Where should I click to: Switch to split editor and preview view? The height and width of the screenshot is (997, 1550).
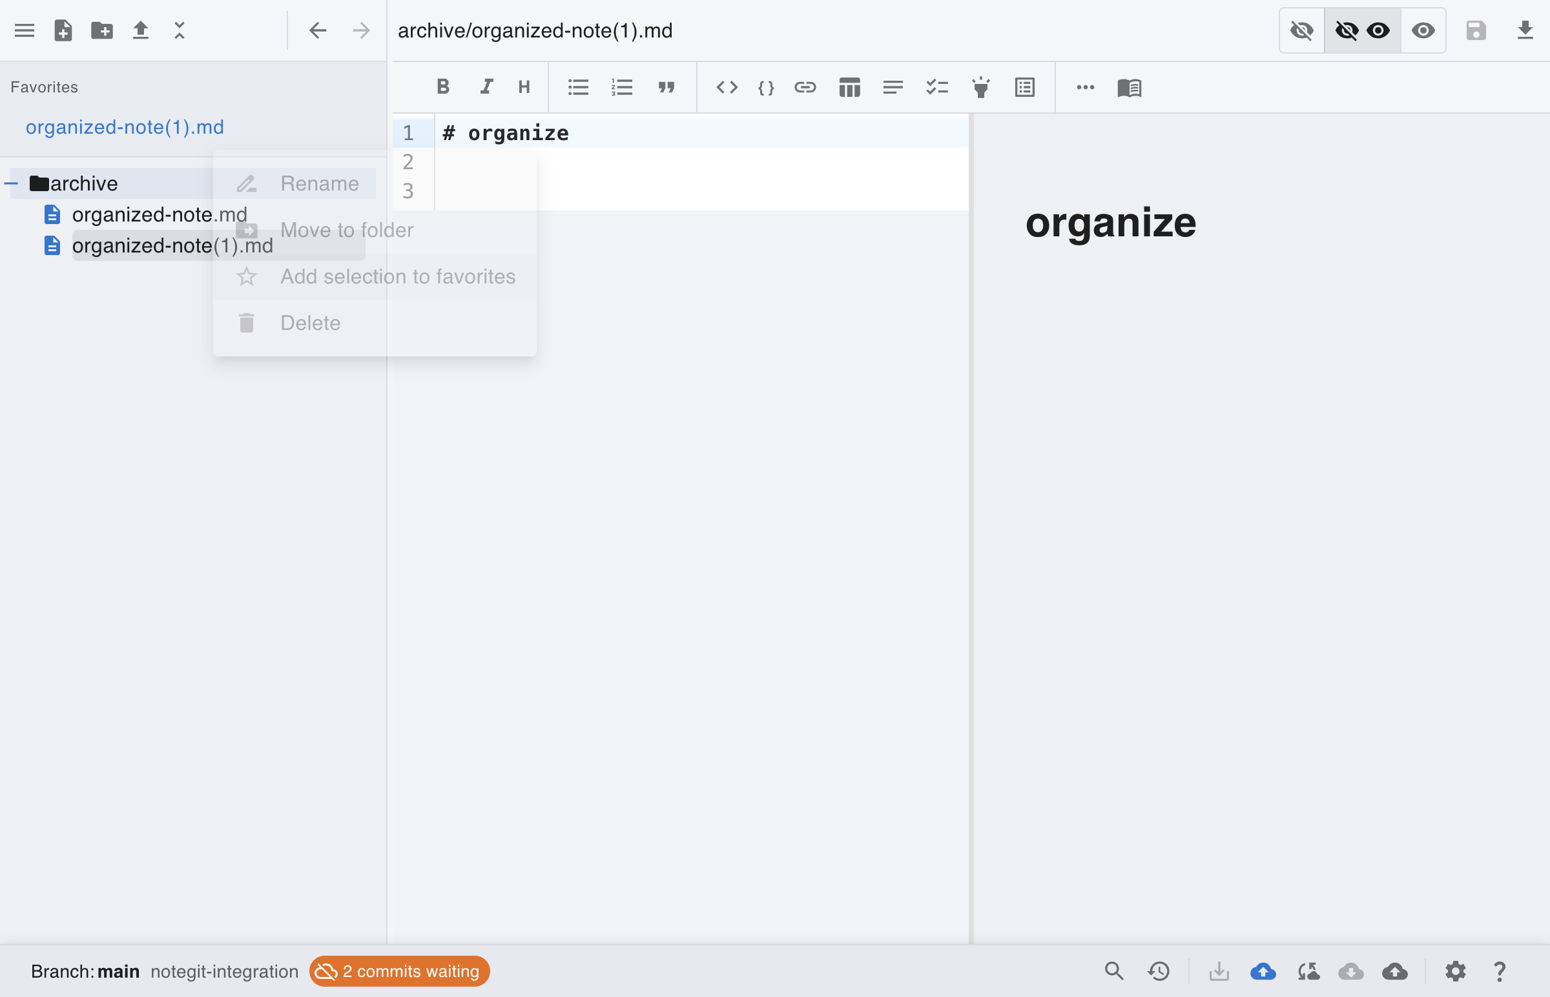(1362, 30)
